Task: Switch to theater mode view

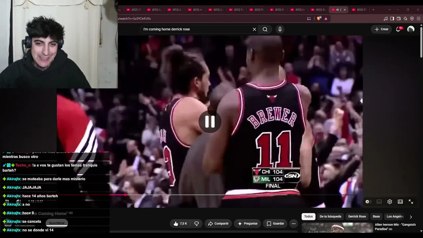Action: point(400,202)
